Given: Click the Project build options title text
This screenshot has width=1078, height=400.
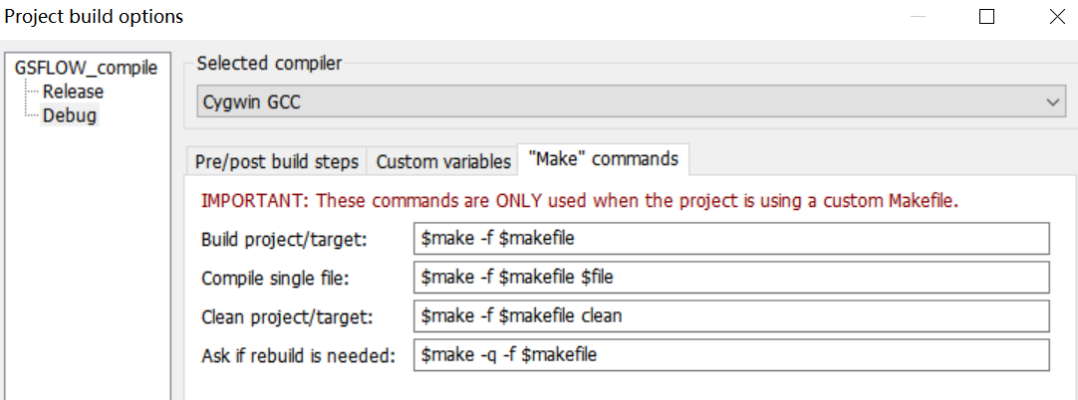Looking at the screenshot, I should (x=94, y=17).
